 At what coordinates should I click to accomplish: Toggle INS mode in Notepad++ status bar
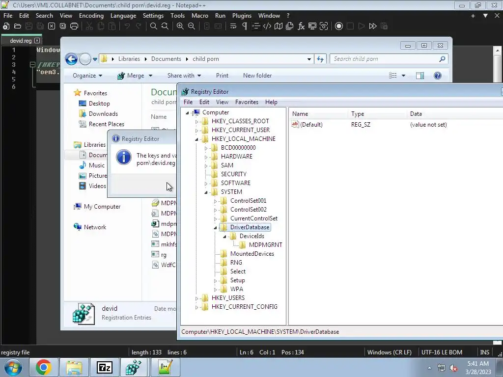pyautogui.click(x=484, y=352)
